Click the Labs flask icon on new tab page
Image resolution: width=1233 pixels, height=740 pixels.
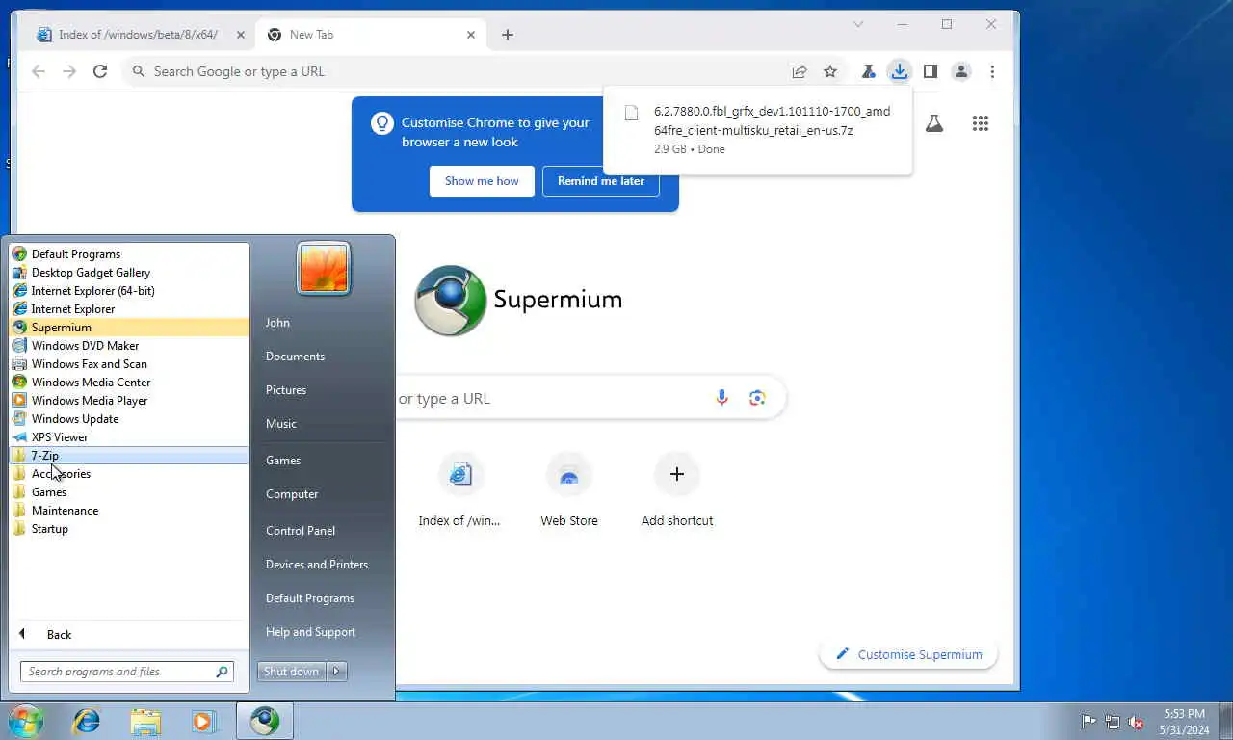tap(934, 123)
